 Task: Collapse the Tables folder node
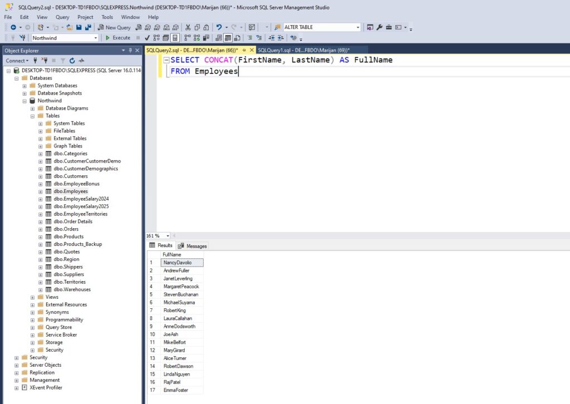click(x=32, y=116)
